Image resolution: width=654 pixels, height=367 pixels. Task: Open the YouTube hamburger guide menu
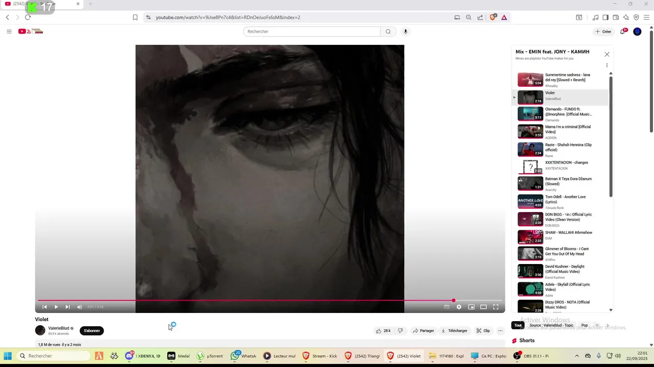pyautogui.click(x=9, y=32)
